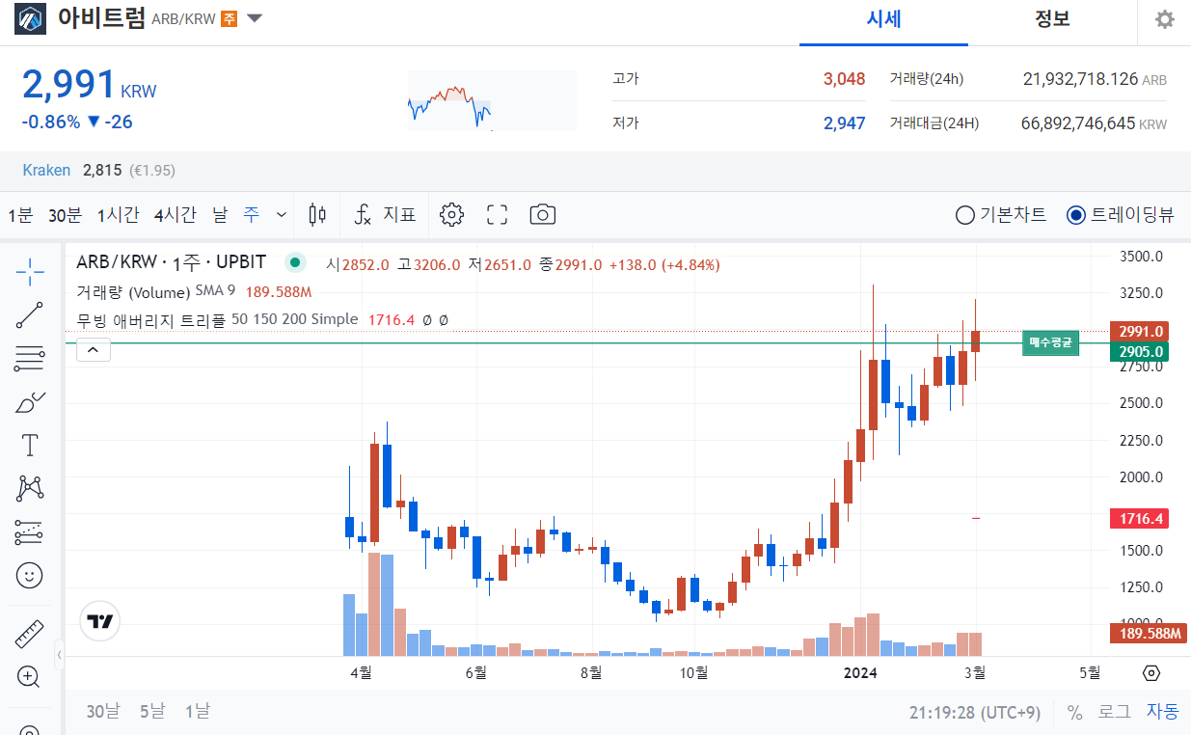Expand the timeframe interval dropdown
1191x735 pixels.
[282, 214]
